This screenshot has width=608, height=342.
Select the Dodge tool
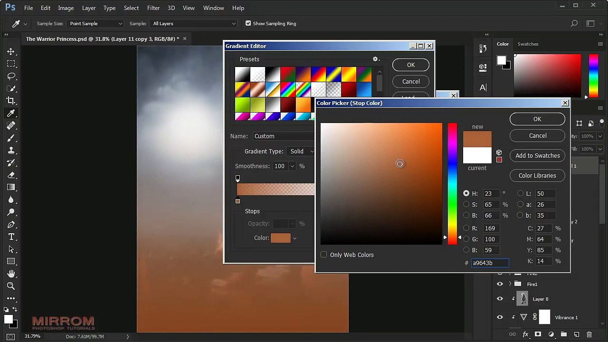click(x=11, y=212)
